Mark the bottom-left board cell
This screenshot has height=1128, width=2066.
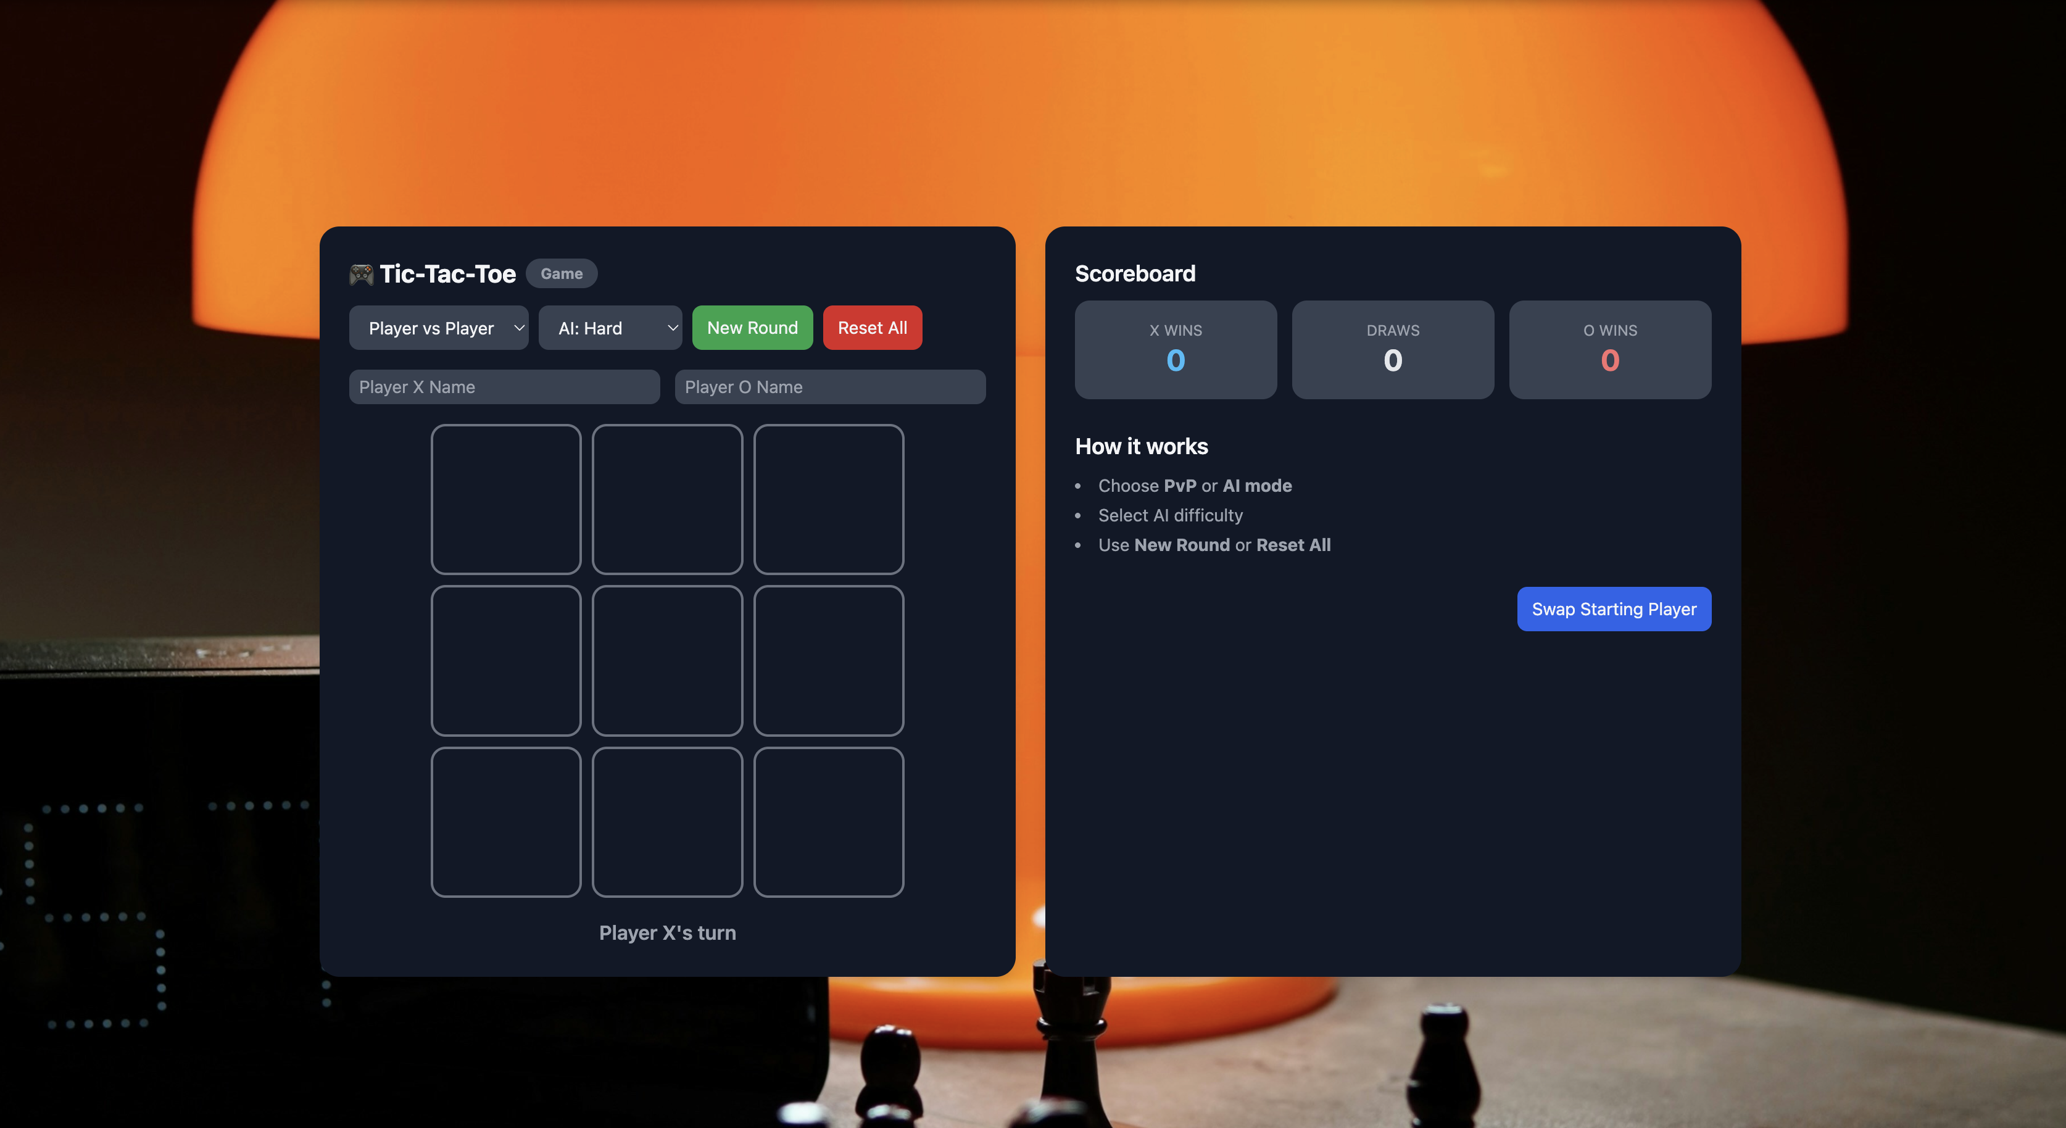[505, 821]
